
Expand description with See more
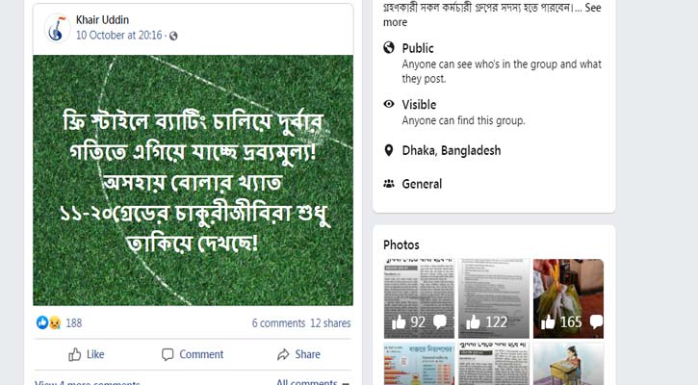click(492, 14)
